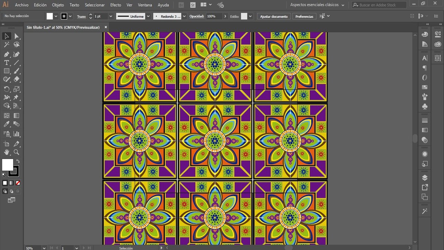
Task: Pick the Rectangle tool
Action: pyautogui.click(x=7, y=71)
